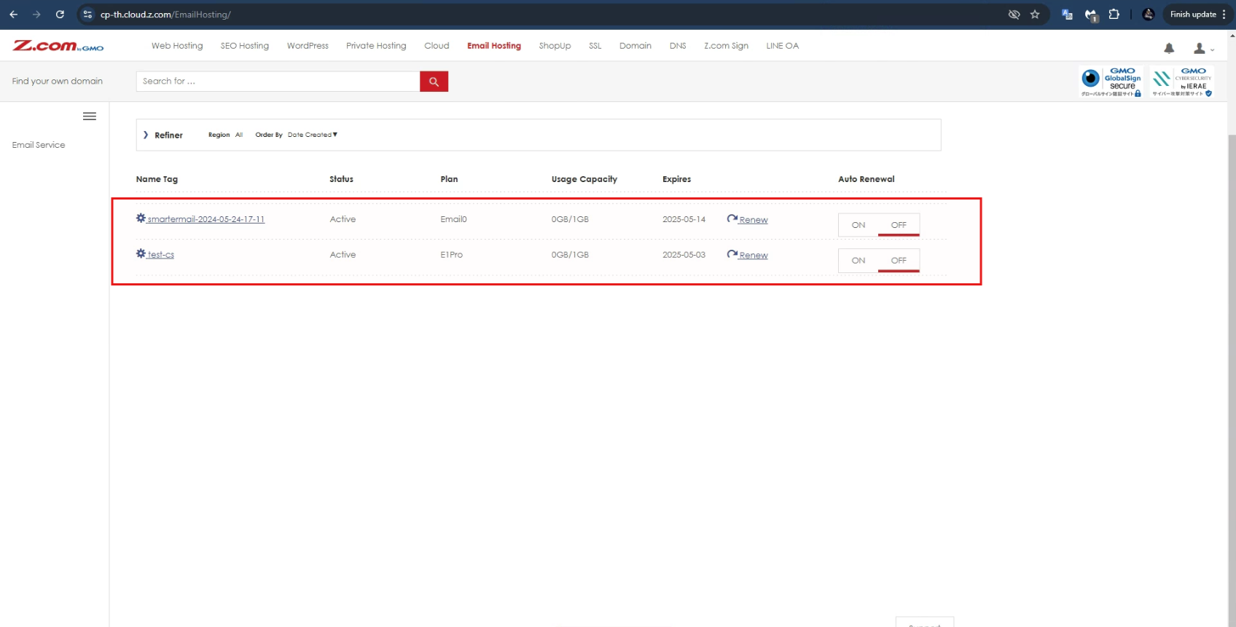Click the browser address bar URL
Image resolution: width=1236 pixels, height=627 pixels.
165,15
